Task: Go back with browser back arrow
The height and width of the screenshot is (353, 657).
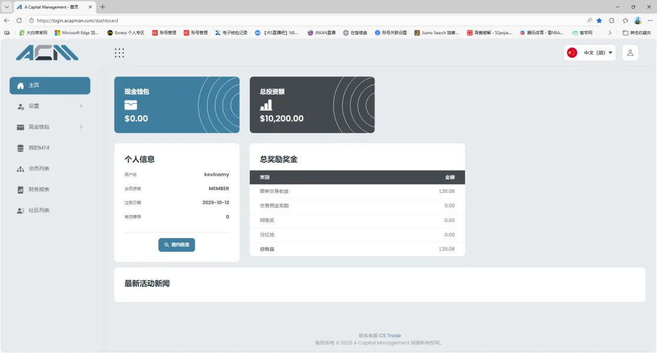Action: click(x=6, y=21)
